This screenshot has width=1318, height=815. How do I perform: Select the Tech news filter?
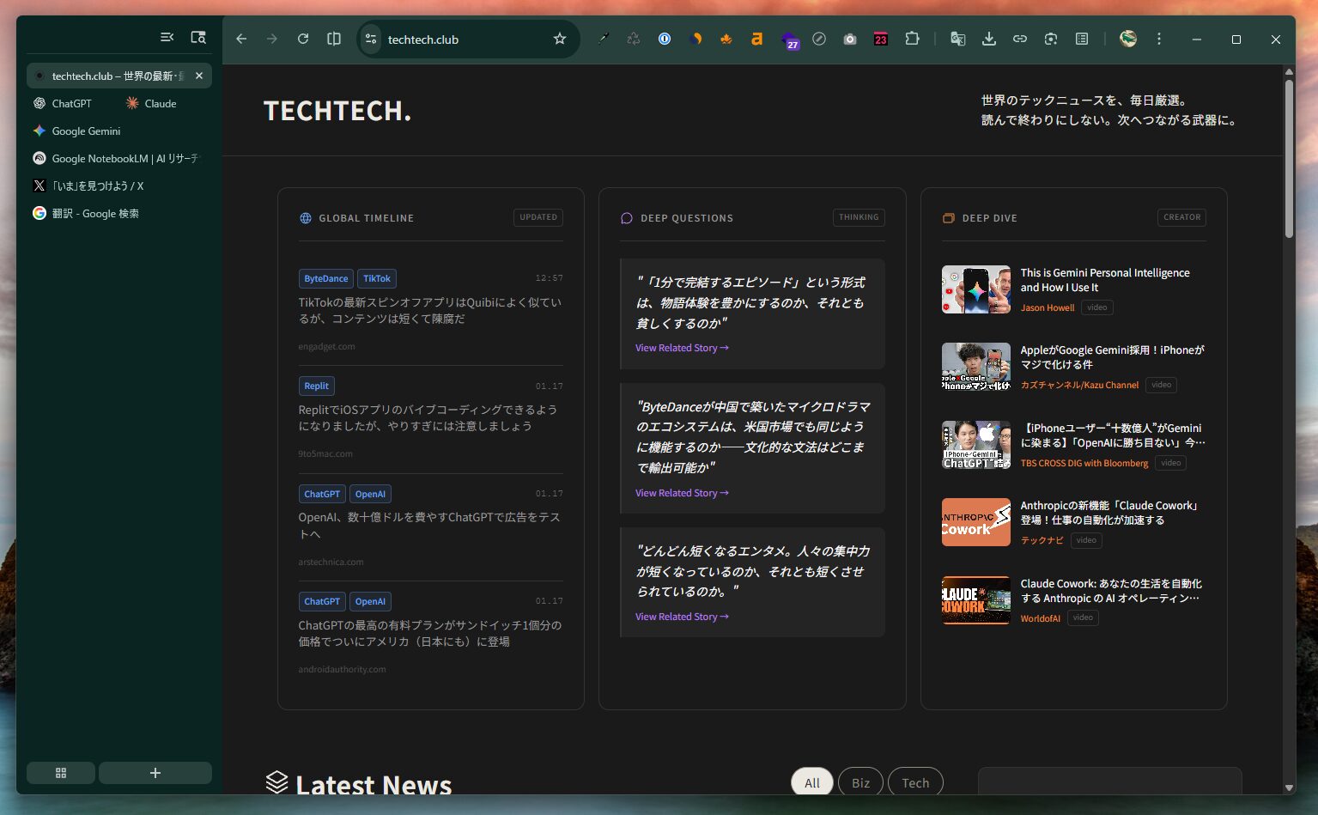click(915, 782)
